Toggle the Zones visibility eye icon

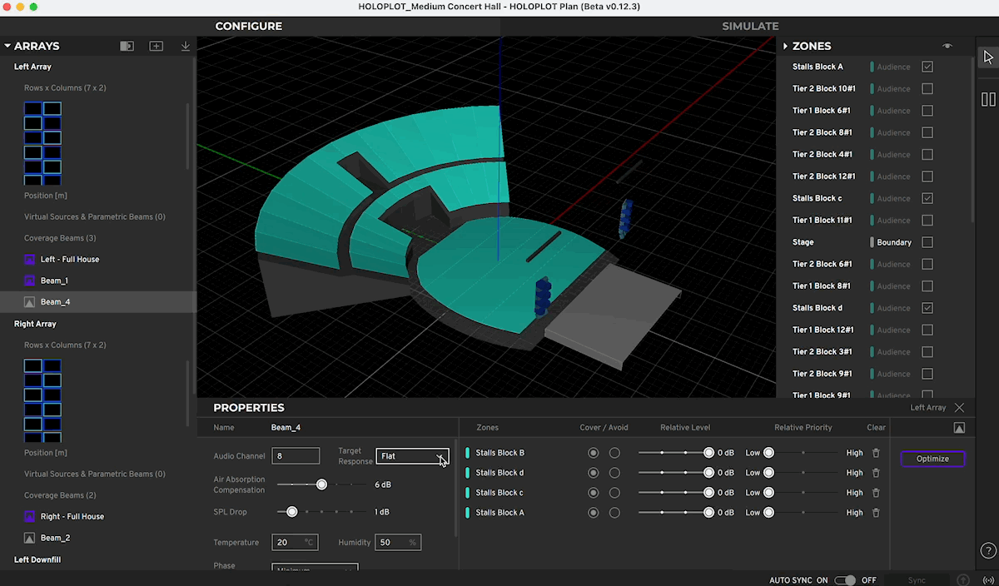(947, 47)
